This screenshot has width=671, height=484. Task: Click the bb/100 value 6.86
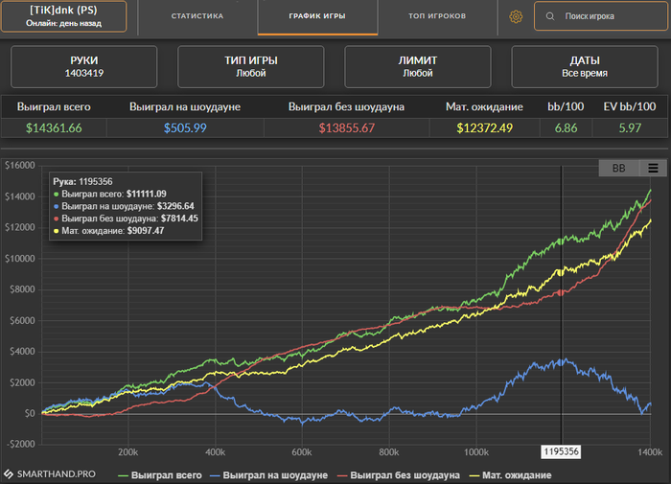point(566,128)
